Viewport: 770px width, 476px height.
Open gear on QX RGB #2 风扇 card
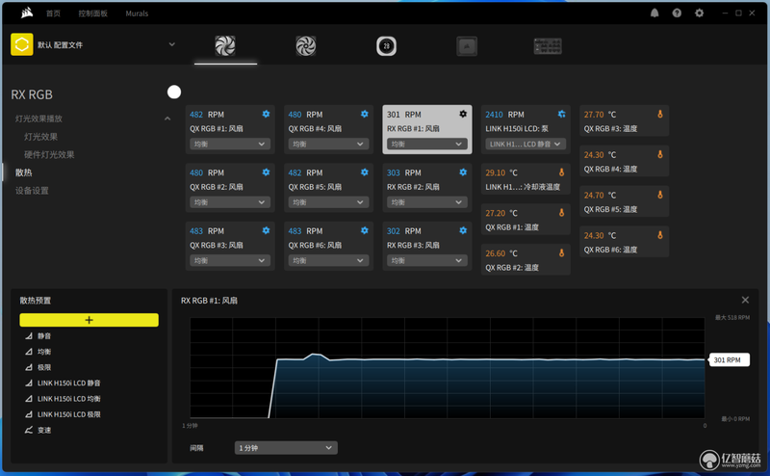266,172
